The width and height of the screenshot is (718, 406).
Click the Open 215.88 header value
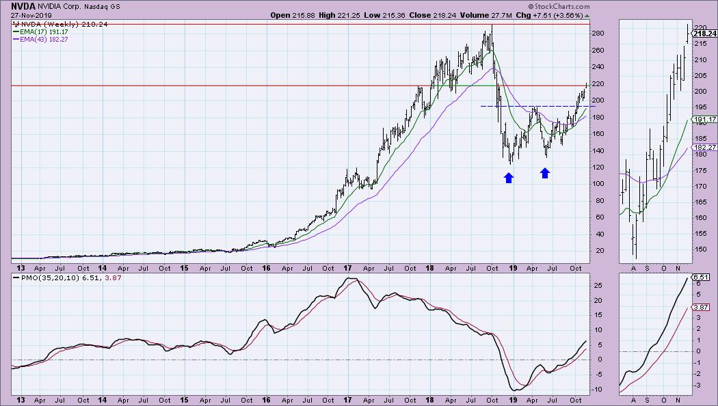click(293, 15)
